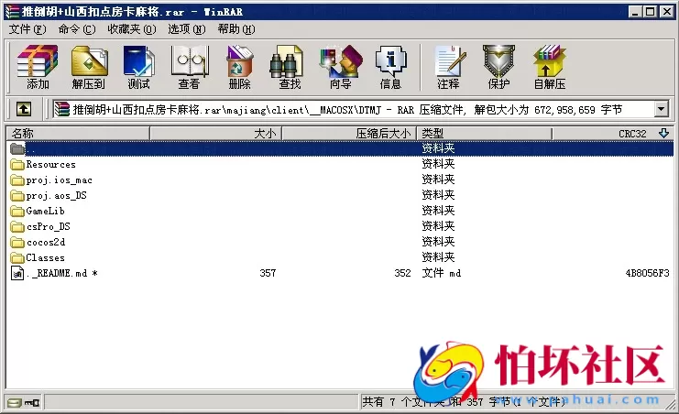Click the parent folder ".." icon

pos(17,149)
